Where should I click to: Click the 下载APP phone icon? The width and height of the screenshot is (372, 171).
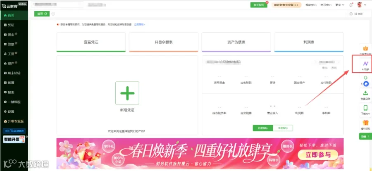tap(365, 108)
